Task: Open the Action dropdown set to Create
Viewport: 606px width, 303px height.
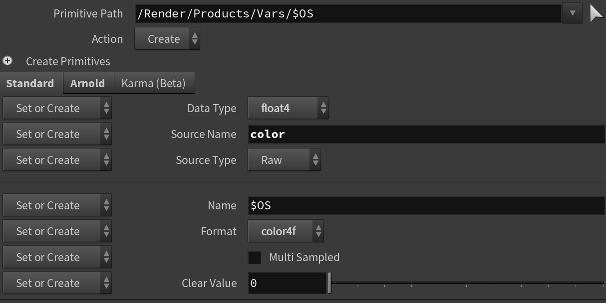Action: click(x=167, y=39)
